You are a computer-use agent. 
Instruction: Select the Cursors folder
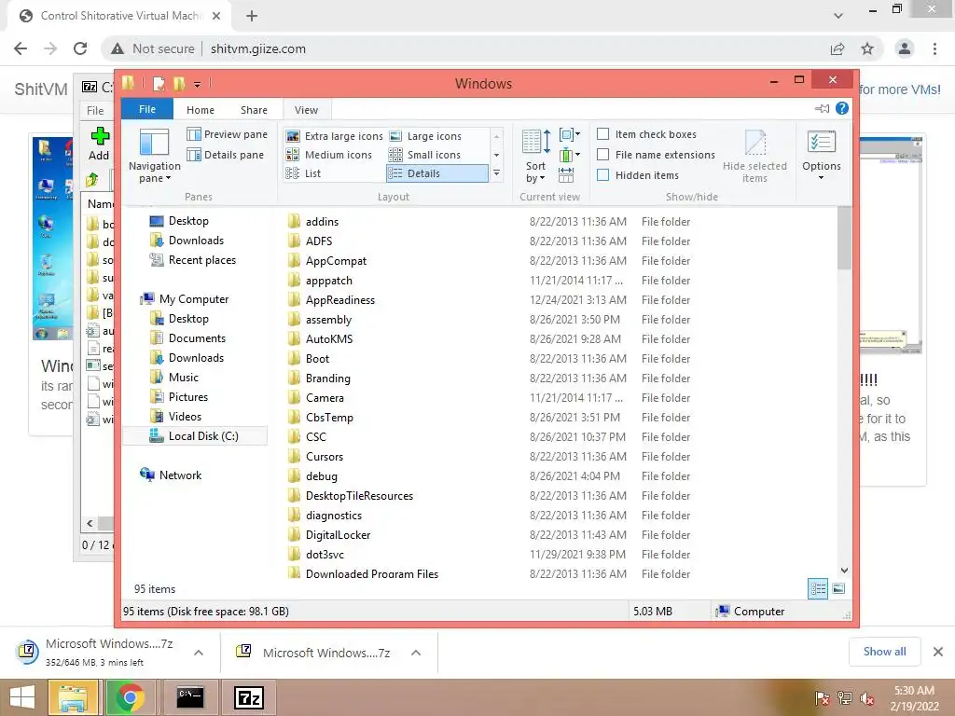click(324, 457)
